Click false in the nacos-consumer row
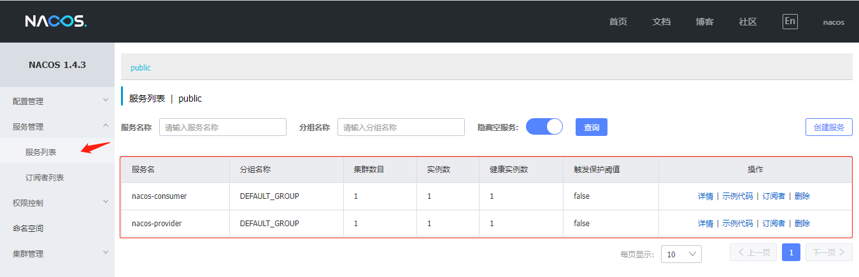Viewport: 859px width, 277px height. [581, 196]
